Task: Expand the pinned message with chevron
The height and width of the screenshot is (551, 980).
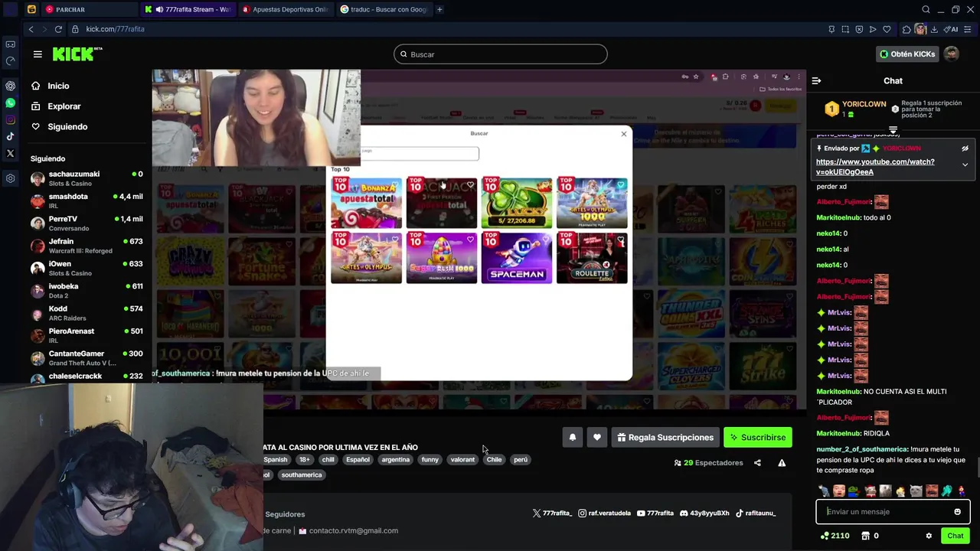Action: (x=965, y=165)
